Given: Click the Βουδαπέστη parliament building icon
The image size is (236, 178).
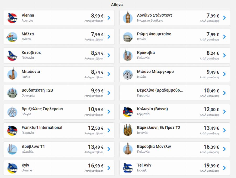Looking at the screenshot, I should tap(12, 93).
